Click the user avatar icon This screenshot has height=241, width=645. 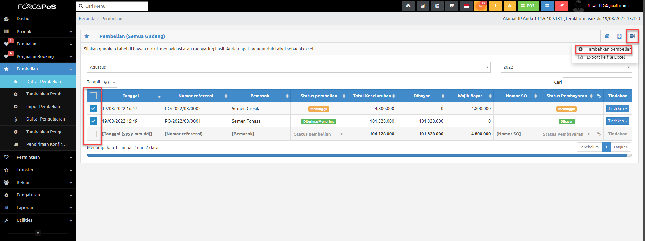[x=578, y=6]
